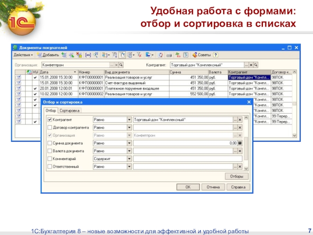The image size is (313, 235).
Task: Click document icon of Счет-фактура выданный row
Action: [x=18, y=83]
